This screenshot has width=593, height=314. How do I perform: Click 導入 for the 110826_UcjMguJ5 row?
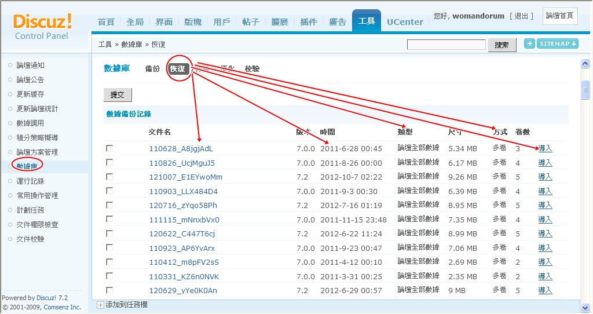pos(545,163)
